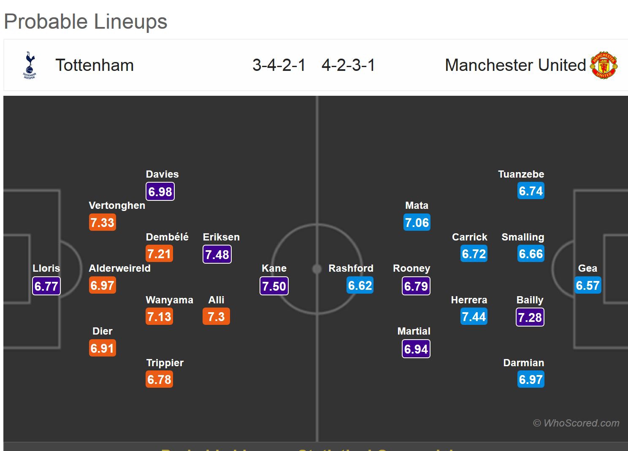The height and width of the screenshot is (451, 628).
Task: Open the Tuanzebe player name
Action: 521,174
